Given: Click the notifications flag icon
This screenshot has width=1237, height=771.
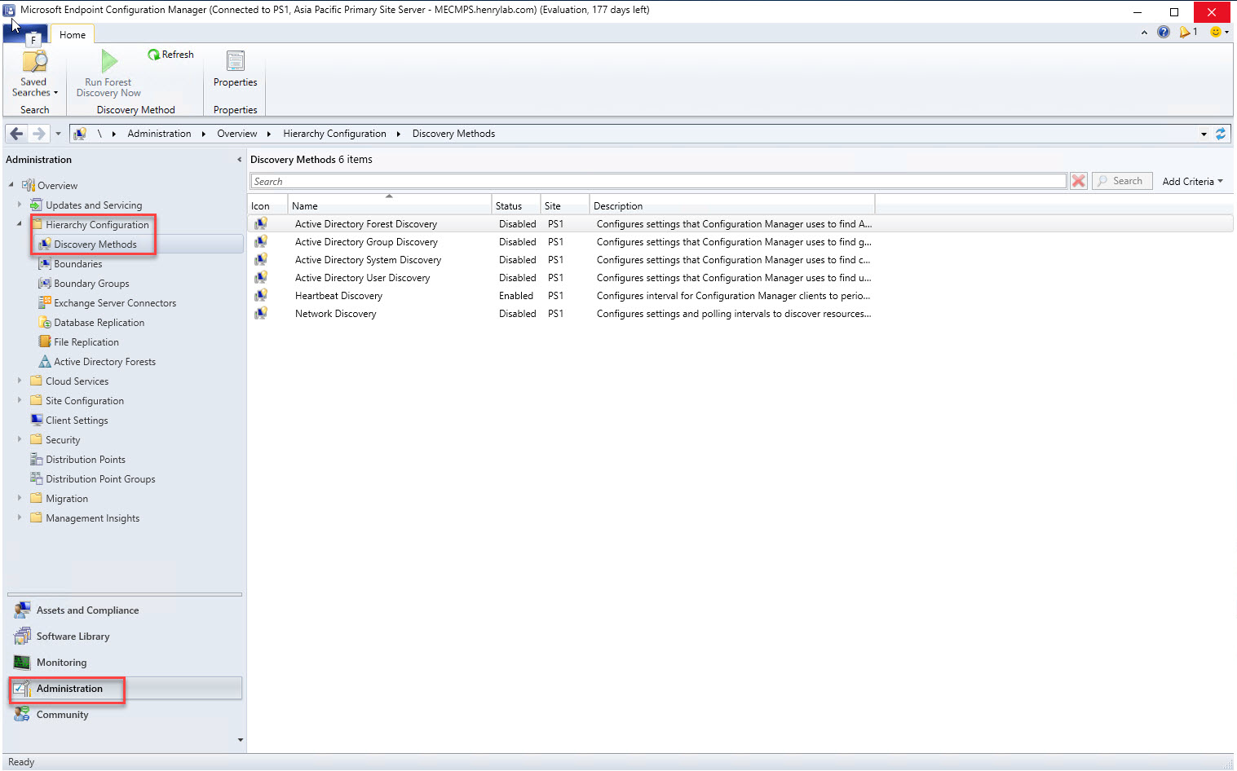Looking at the screenshot, I should coord(1185,32).
